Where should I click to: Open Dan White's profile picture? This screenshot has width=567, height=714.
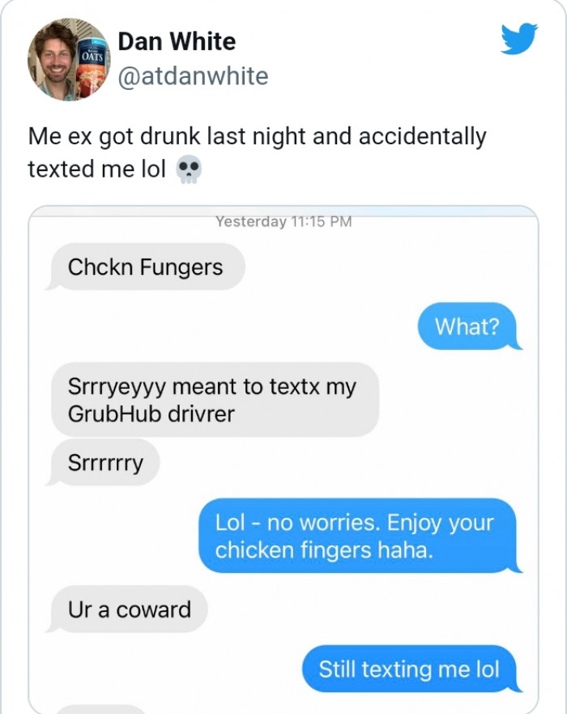(69, 59)
